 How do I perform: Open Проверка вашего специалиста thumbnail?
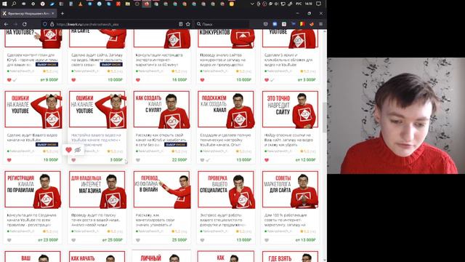pyautogui.click(x=226, y=189)
